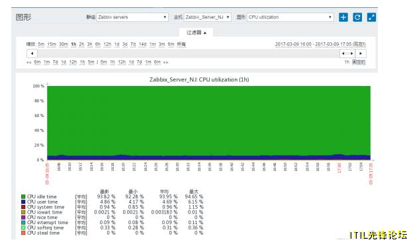Click the blue fullscreen expand icon

[x=371, y=17]
